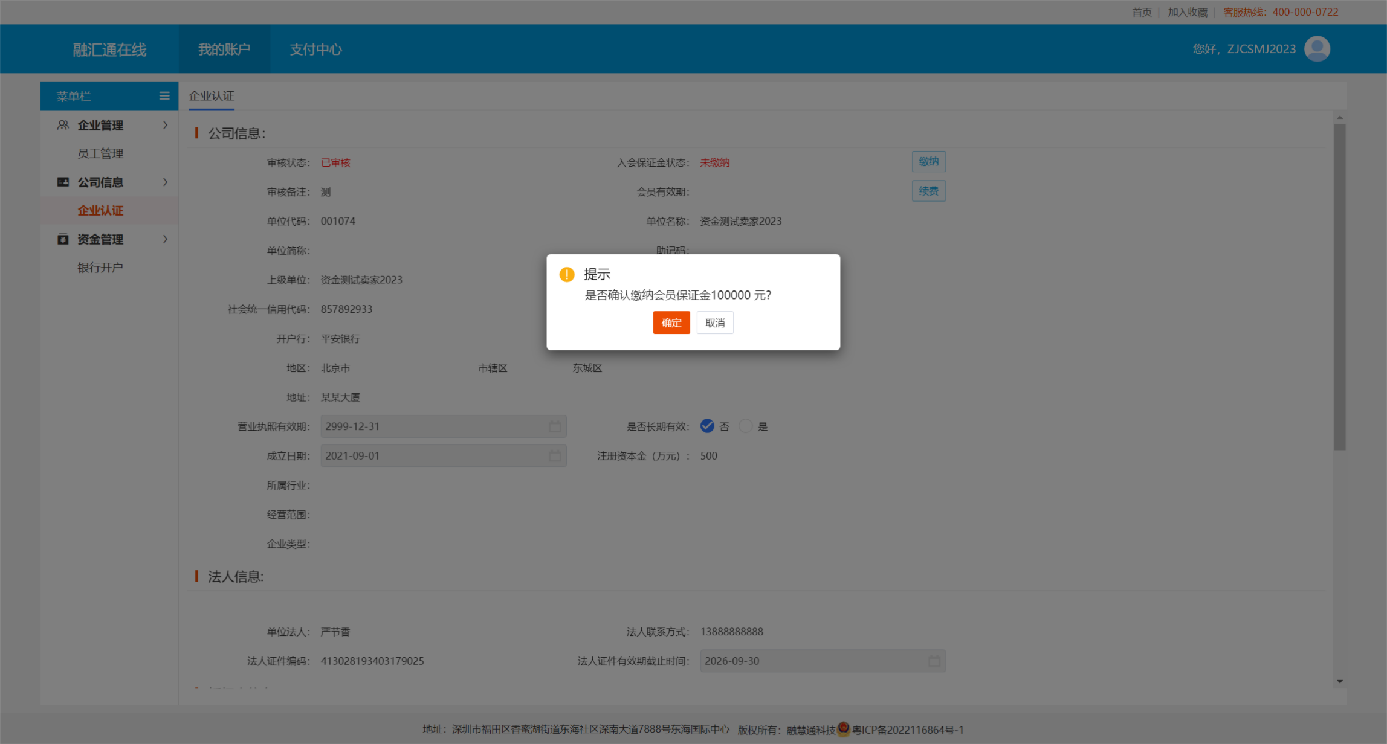
Task: Click the vertical scrollbar thumb
Action: click(x=1339, y=287)
